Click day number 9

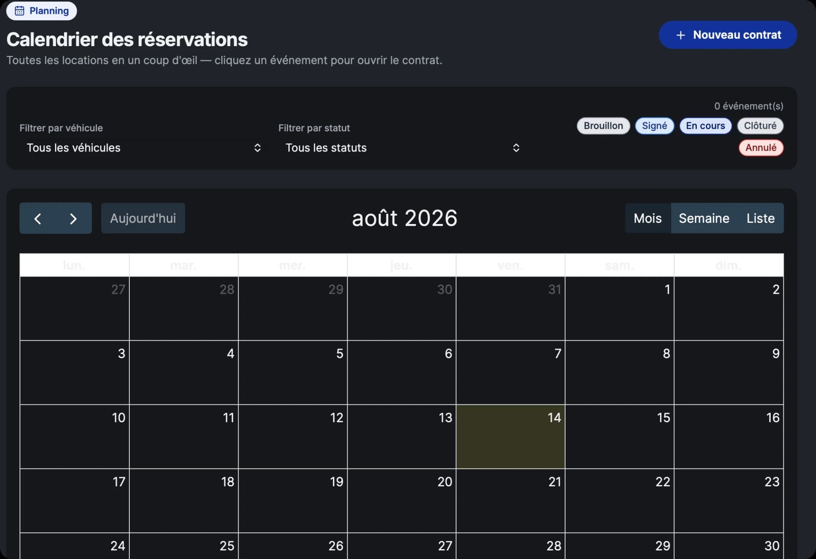click(776, 353)
